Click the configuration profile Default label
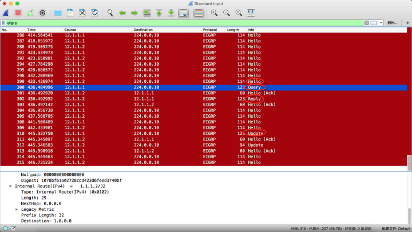Image resolution: width=412 pixels, height=232 pixels. [x=396, y=229]
